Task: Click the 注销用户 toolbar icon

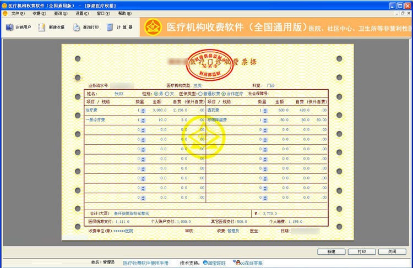Action: 10,27
